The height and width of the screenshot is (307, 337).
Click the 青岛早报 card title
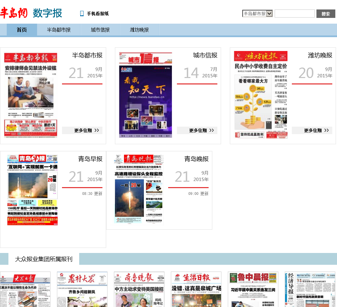coord(90,159)
